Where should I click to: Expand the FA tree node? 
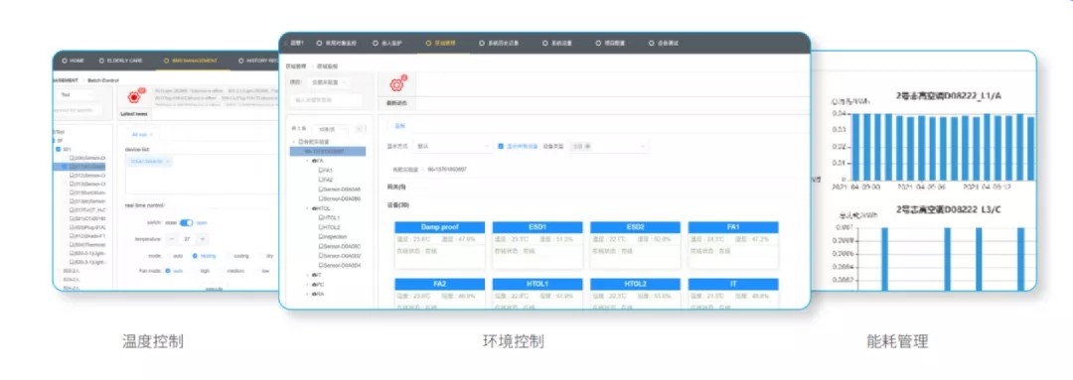click(307, 161)
